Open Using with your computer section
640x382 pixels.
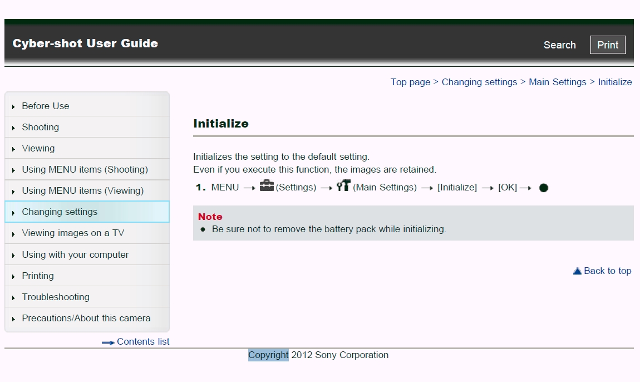(x=75, y=254)
